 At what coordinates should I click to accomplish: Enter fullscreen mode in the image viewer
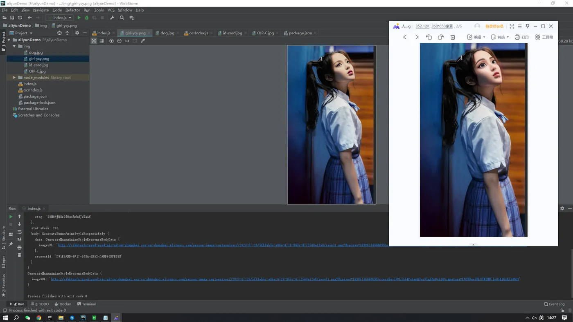click(512, 26)
